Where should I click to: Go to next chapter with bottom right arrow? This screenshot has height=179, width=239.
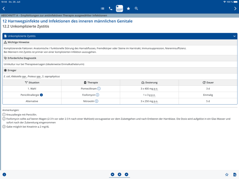(126, 175)
